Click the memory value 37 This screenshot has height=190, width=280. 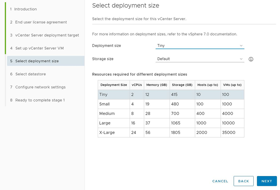(x=148, y=123)
